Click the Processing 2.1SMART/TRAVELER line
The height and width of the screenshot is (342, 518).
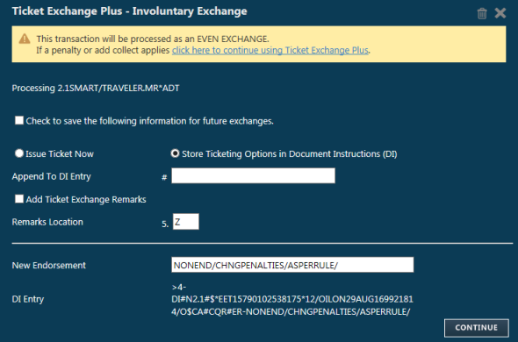[96, 89]
